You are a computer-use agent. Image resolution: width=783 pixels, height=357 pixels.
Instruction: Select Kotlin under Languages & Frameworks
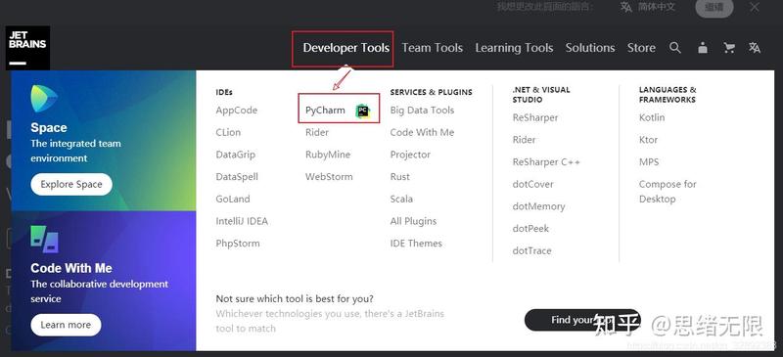click(x=652, y=117)
